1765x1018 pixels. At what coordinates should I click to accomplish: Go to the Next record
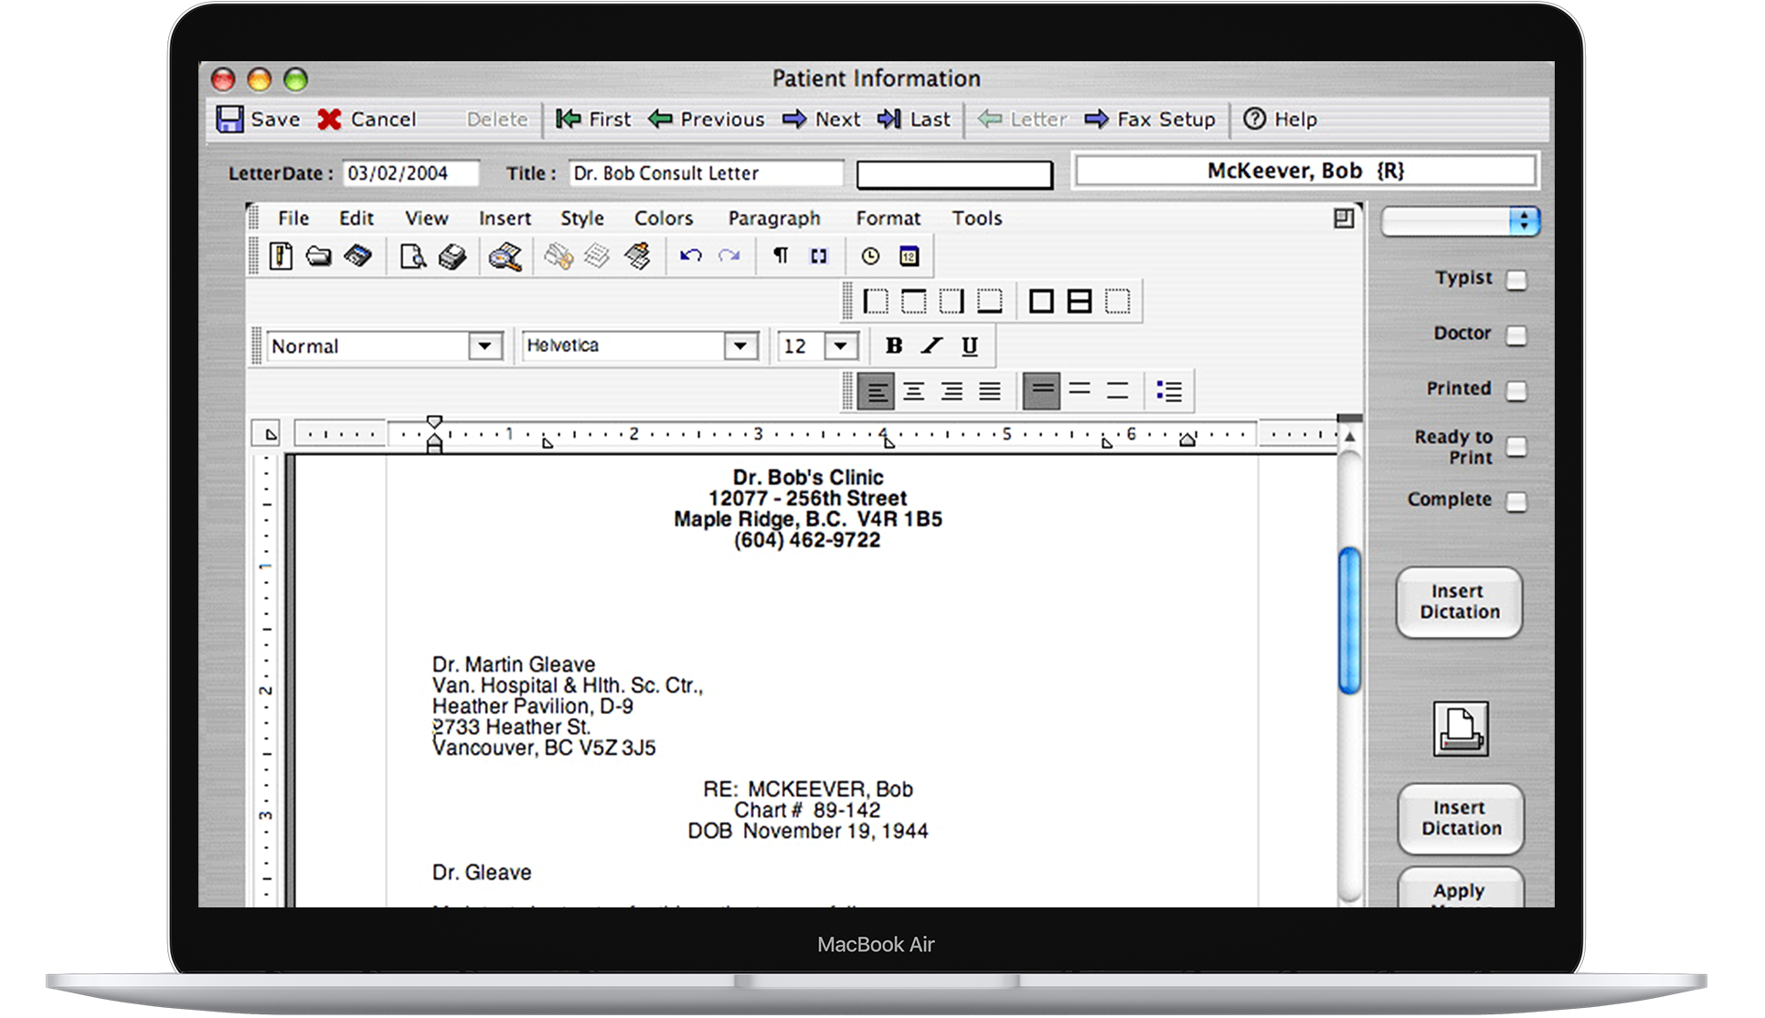[822, 120]
